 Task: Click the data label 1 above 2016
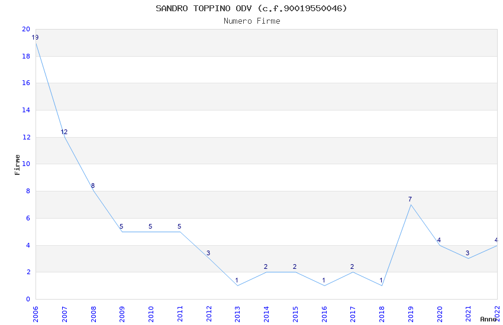(323, 281)
